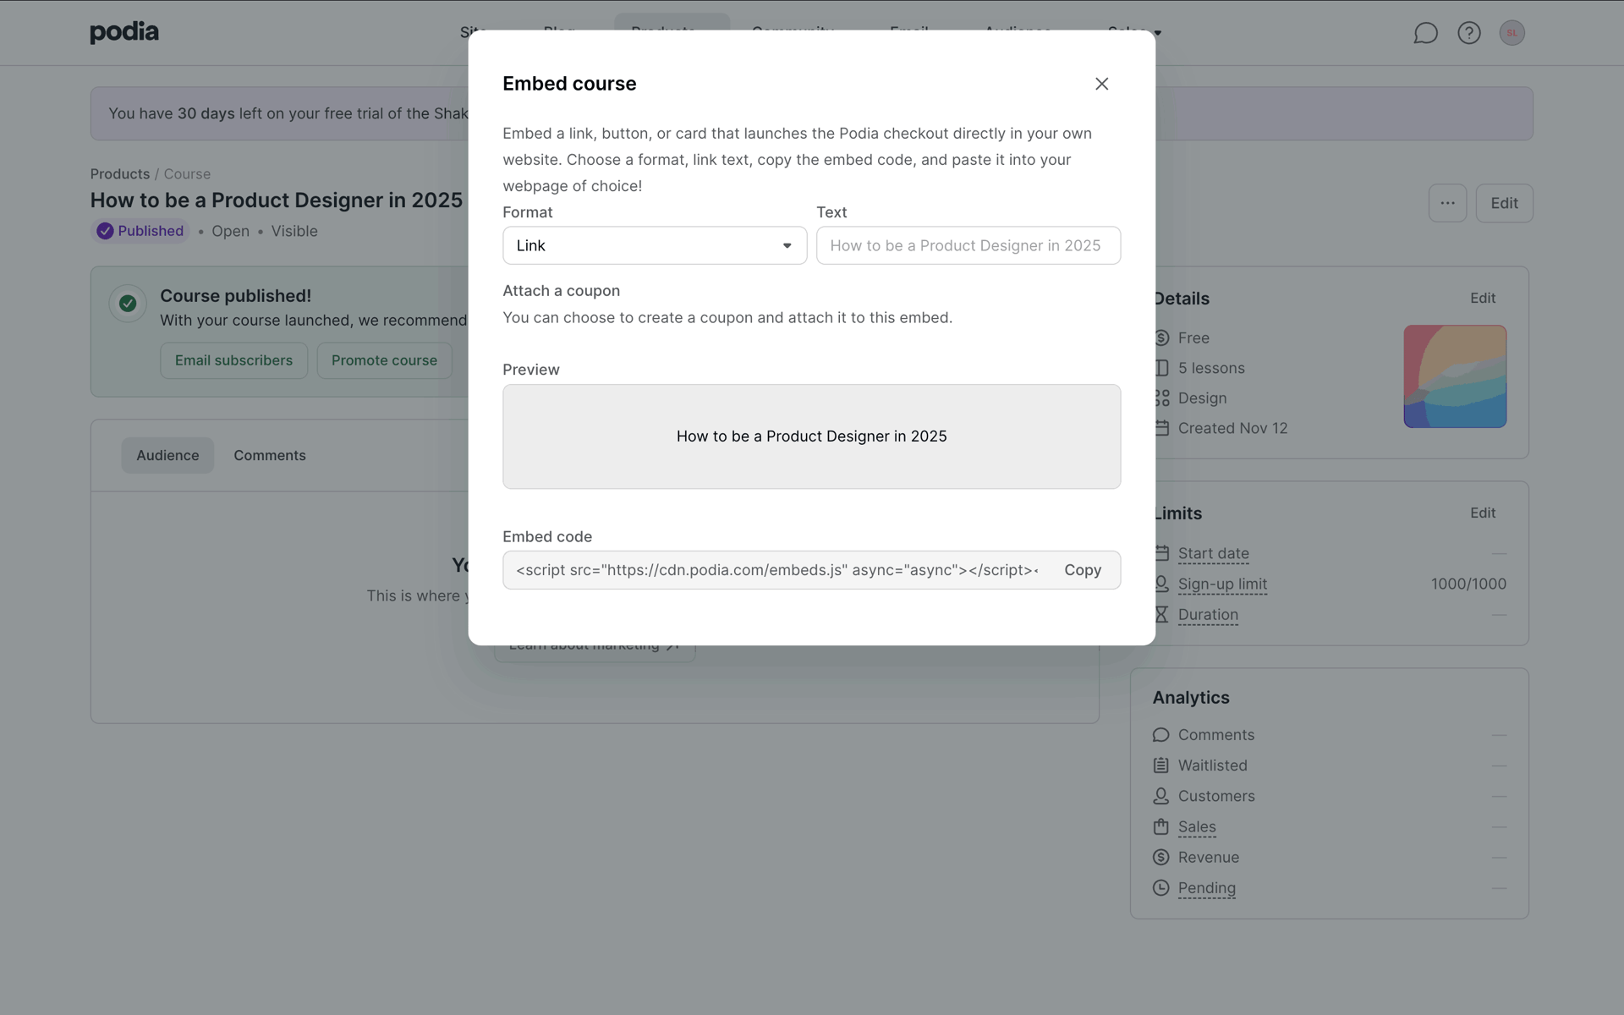
Task: Click the Duration hourglass icon
Action: (1161, 614)
